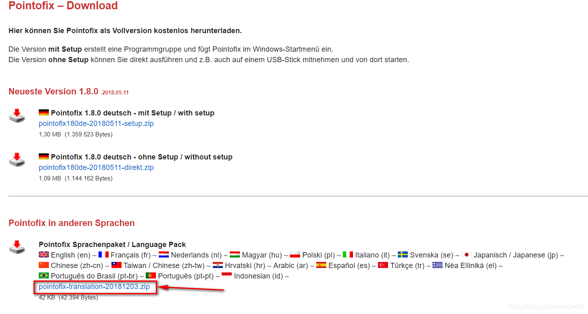
Task: Click the '1,09 MB (1.144.162 Bytes)' size text
Action: coord(76,178)
